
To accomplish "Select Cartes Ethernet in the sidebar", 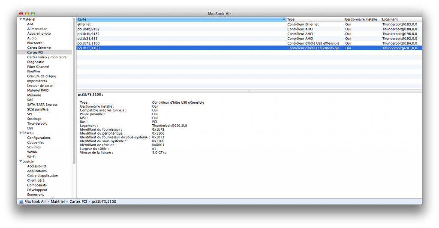I will coord(39,48).
